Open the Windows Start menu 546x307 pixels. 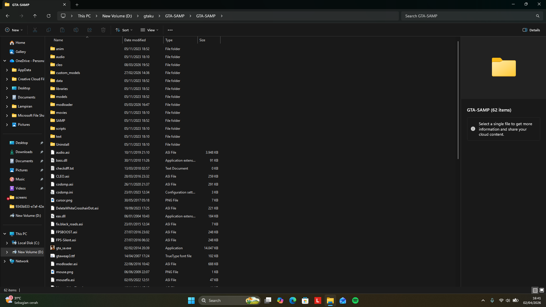coord(191,300)
